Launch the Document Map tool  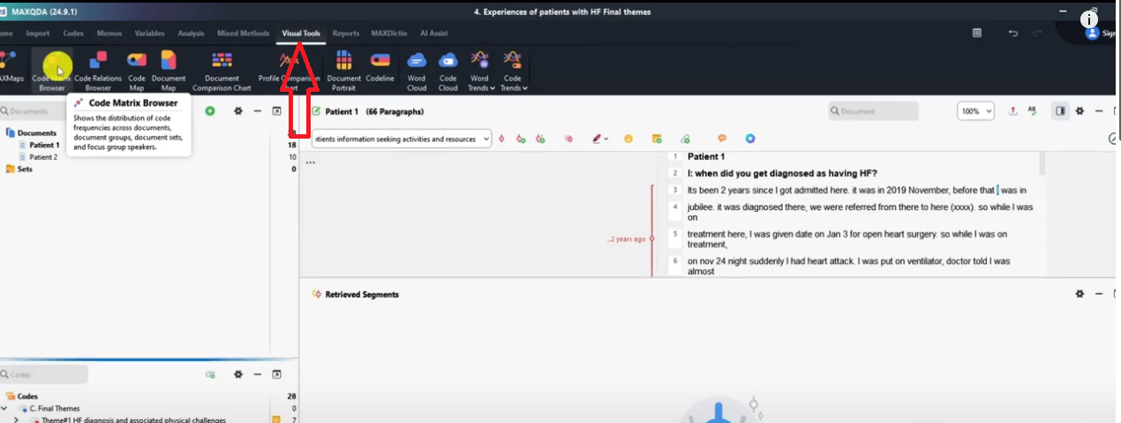(169, 70)
